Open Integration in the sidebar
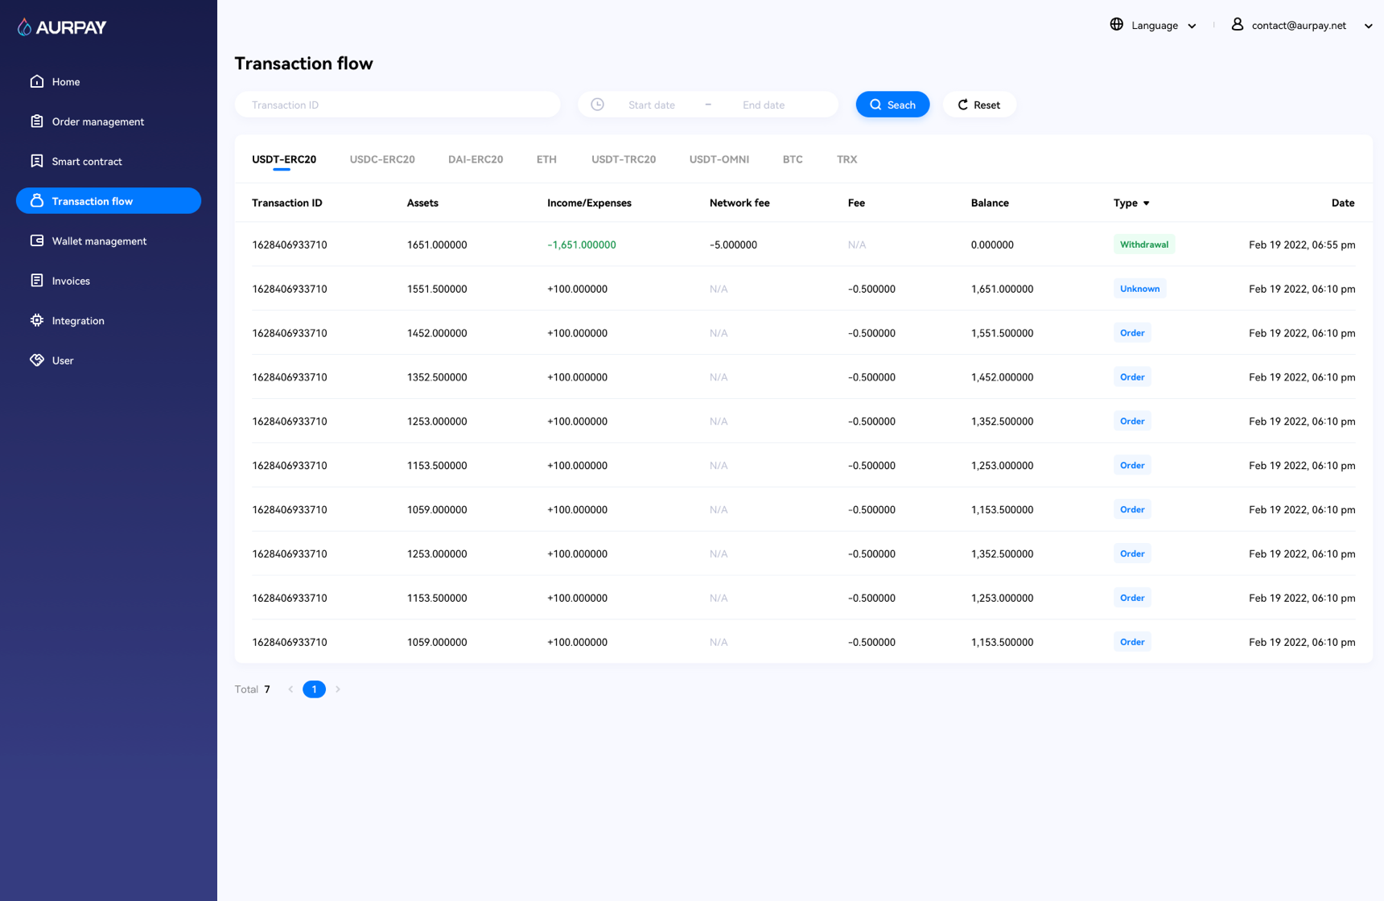 109,320
